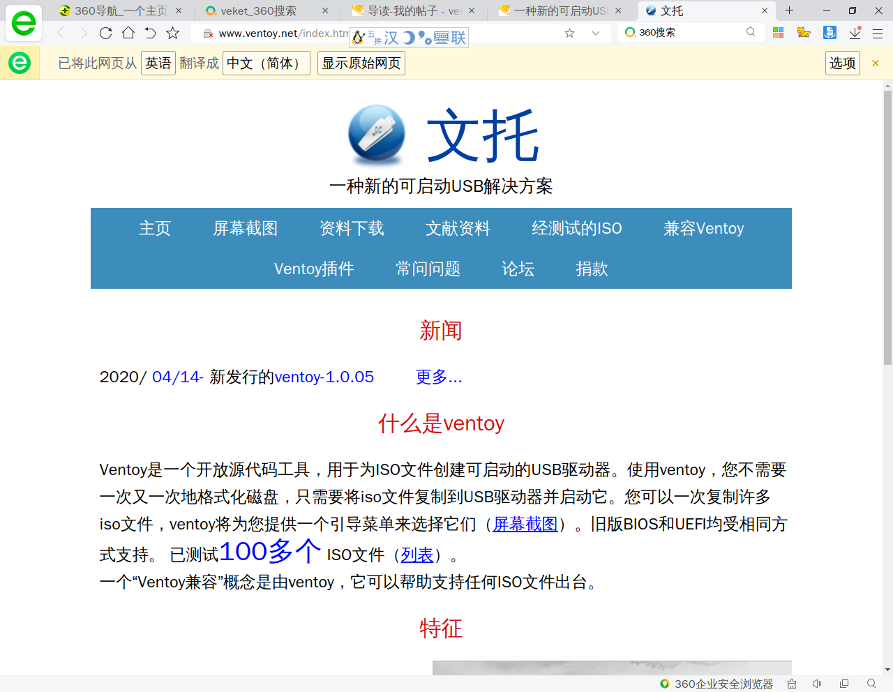Screen dimensions: 893x692
Task: Click 显示原始网页 button
Action: tap(361, 63)
